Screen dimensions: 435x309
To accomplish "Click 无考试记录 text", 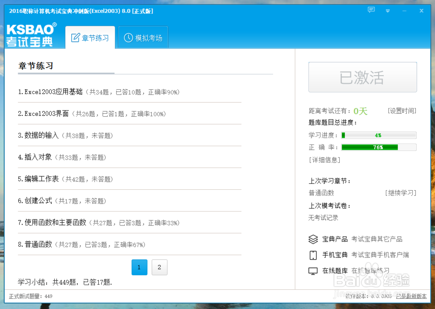I will click(323, 218).
